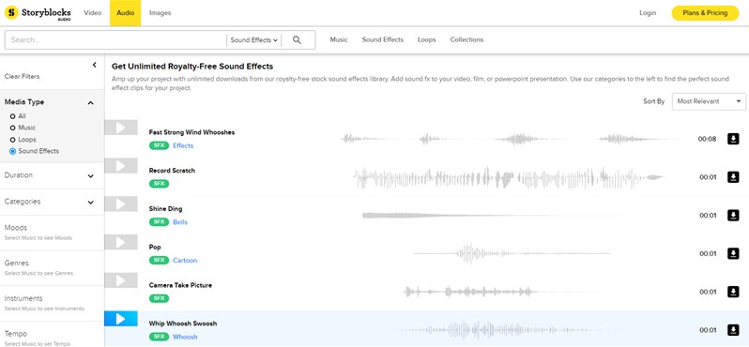Play the Whip Whoosh Swoosh clip
The height and width of the screenshot is (347, 749).
point(121,318)
